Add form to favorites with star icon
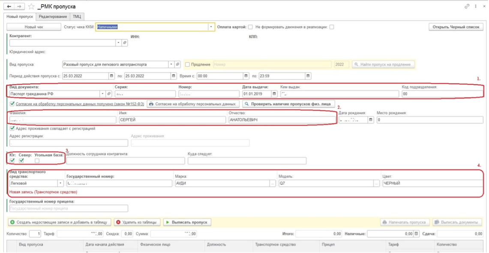 tap(31, 6)
